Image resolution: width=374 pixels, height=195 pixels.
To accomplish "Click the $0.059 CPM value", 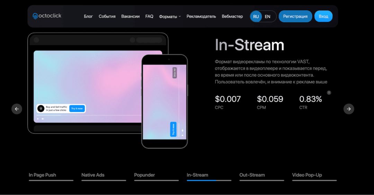I will pos(270,99).
